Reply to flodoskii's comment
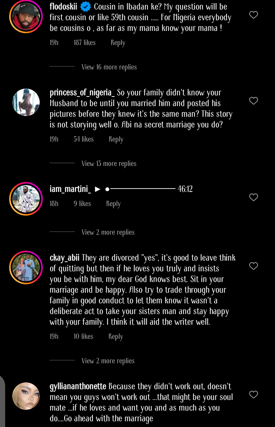The width and height of the screenshot is (275, 427). 118,43
